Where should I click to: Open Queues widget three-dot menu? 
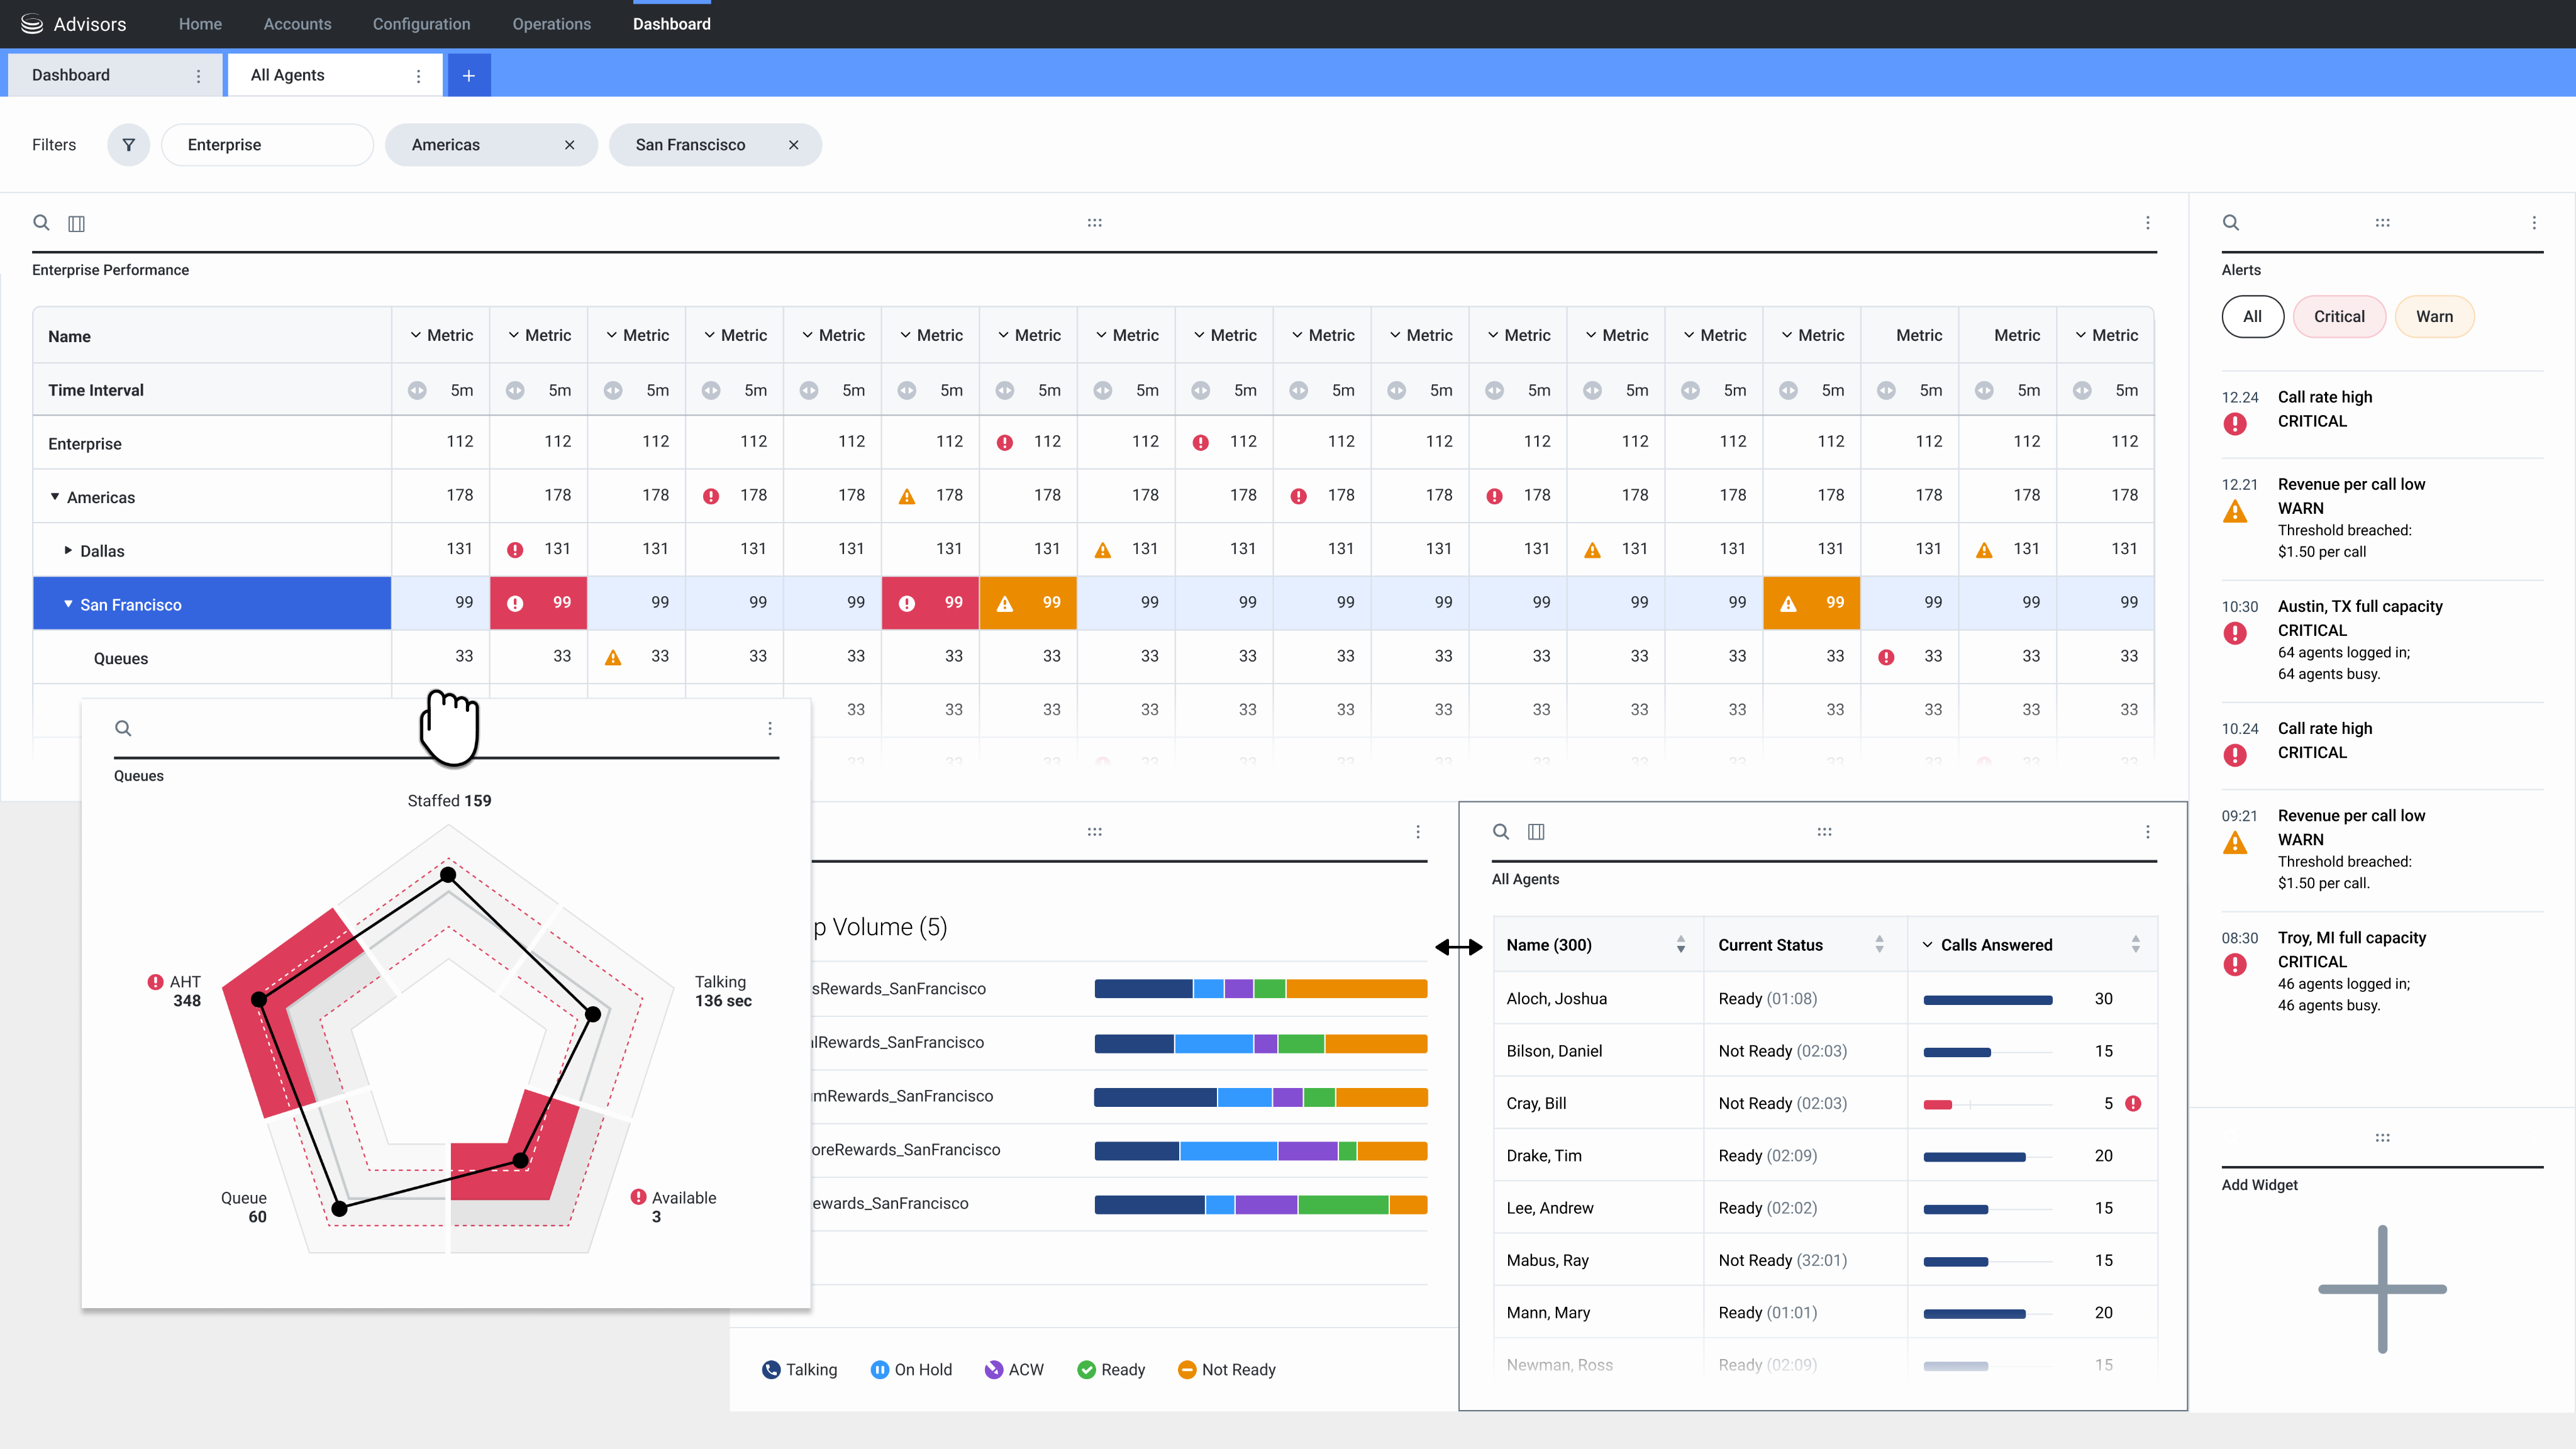tap(769, 729)
